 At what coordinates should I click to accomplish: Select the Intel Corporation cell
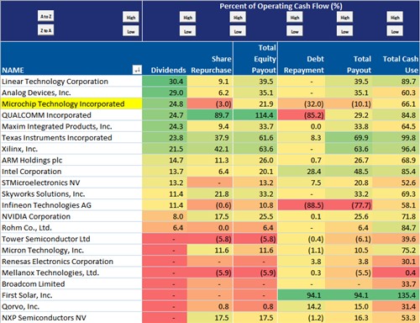pyautogui.click(x=71, y=172)
